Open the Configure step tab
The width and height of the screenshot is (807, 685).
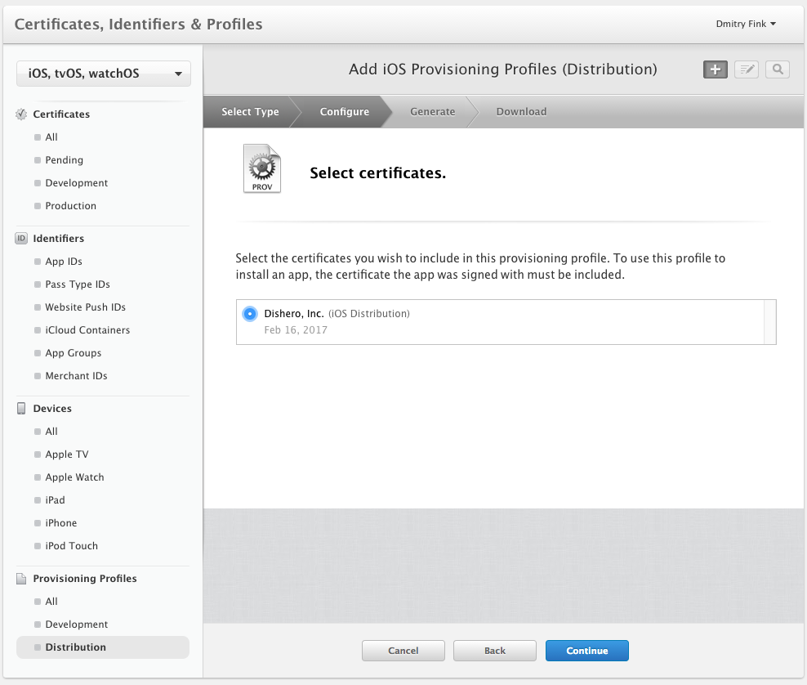pyautogui.click(x=344, y=112)
